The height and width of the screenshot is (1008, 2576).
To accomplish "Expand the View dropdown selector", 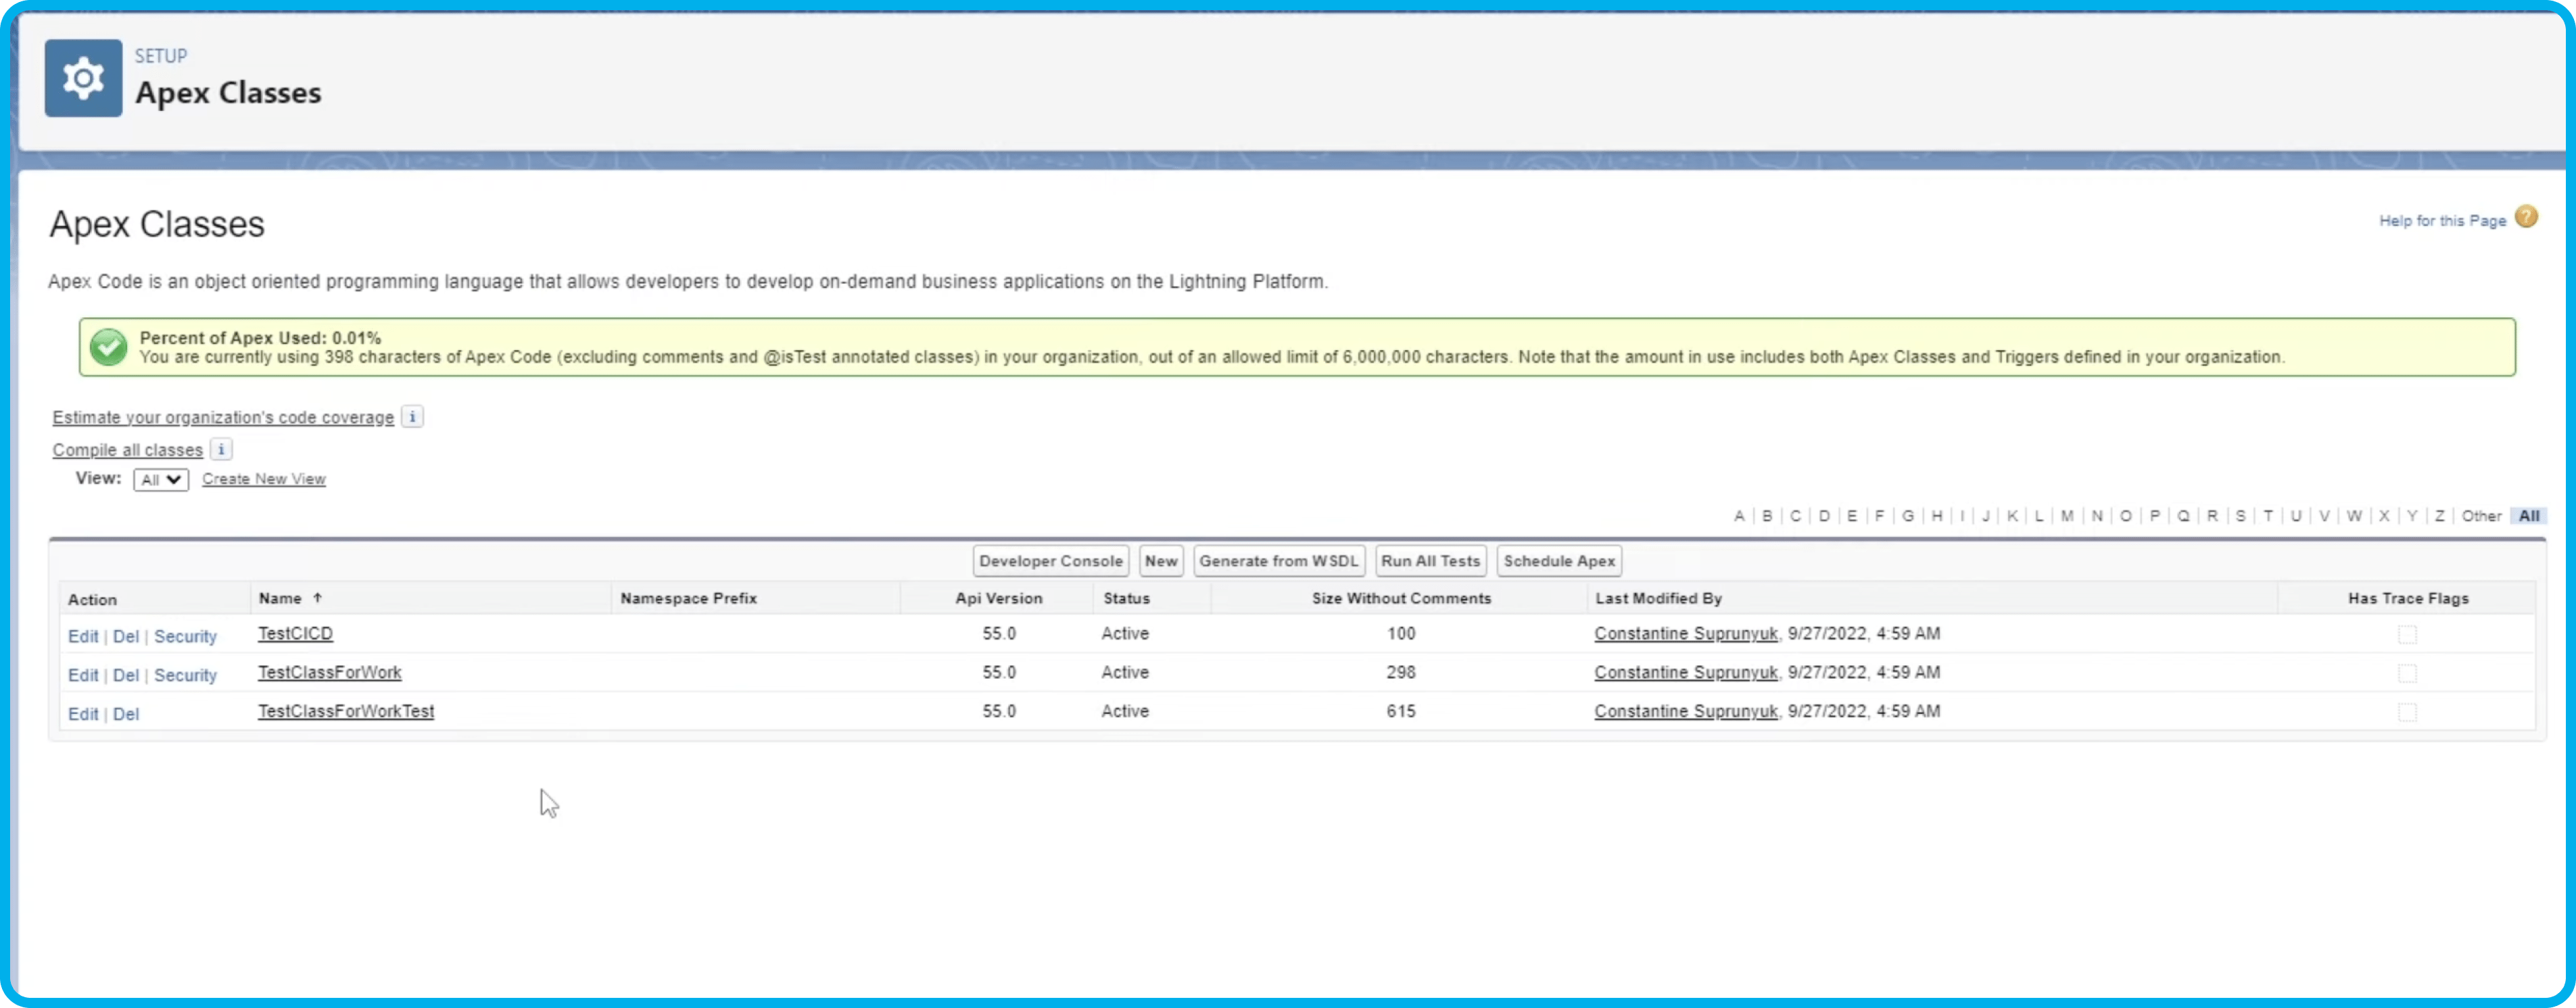I will (x=160, y=479).
